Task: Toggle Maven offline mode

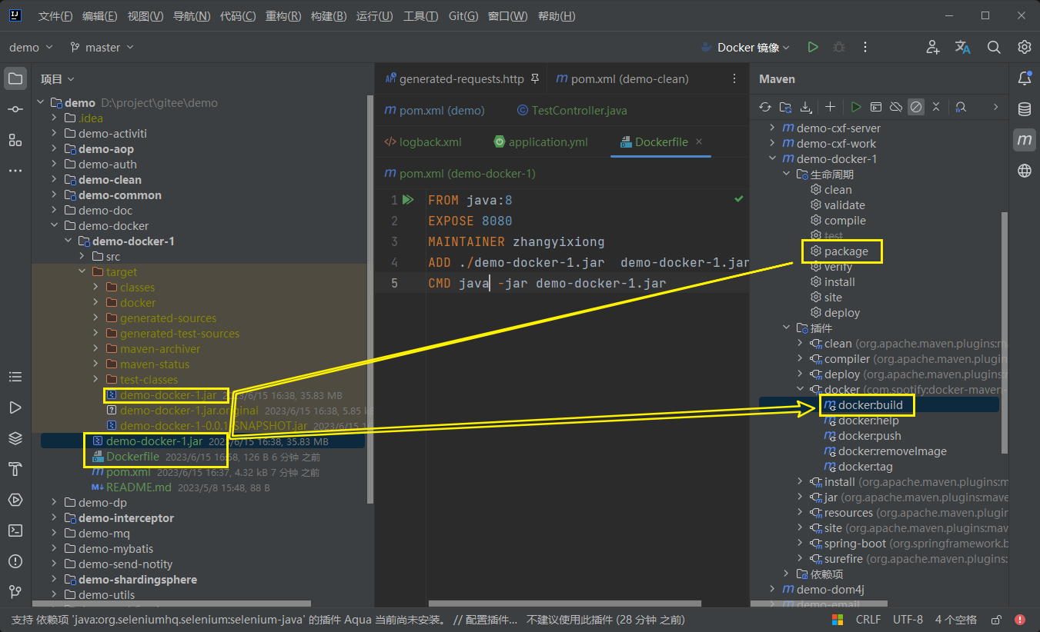Action: pyautogui.click(x=896, y=107)
